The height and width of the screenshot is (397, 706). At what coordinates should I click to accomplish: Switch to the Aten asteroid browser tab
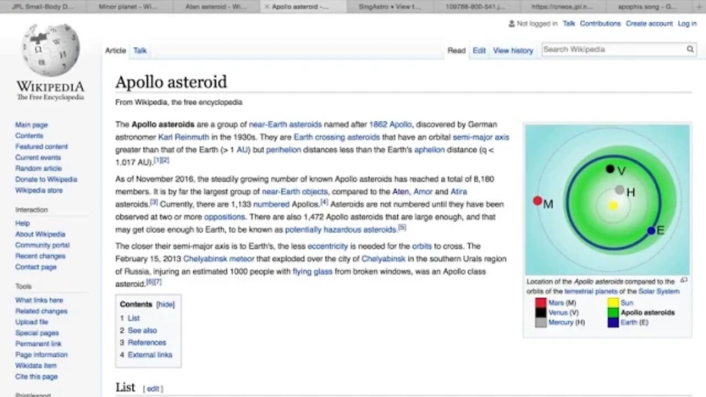[x=216, y=7]
